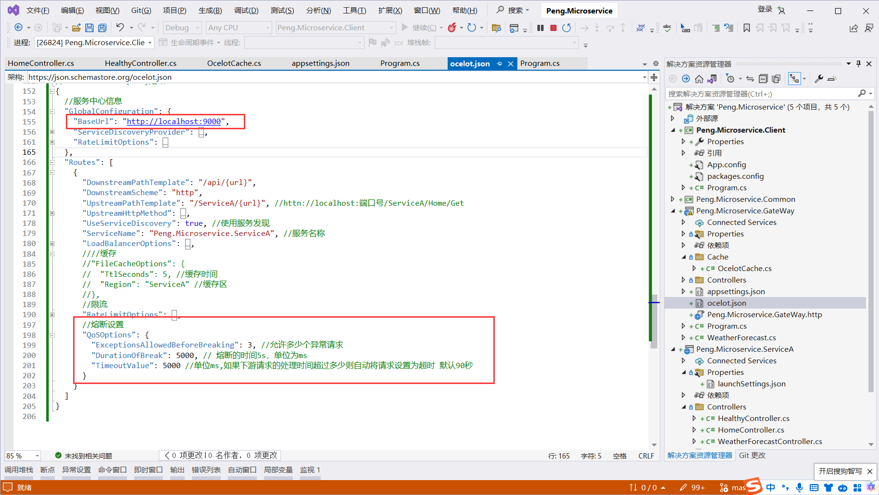Stop debugging with the red square
879x495 pixels.
coord(553,28)
